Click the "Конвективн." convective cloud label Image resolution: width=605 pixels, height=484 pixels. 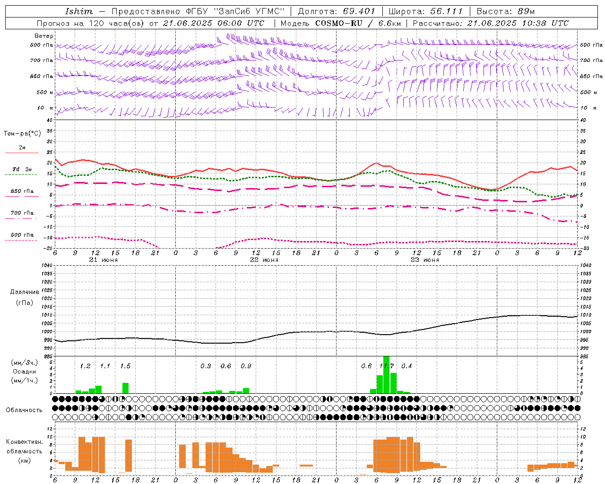click(25, 442)
